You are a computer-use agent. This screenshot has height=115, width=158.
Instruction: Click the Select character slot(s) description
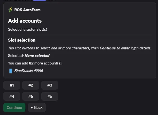pos(28,29)
